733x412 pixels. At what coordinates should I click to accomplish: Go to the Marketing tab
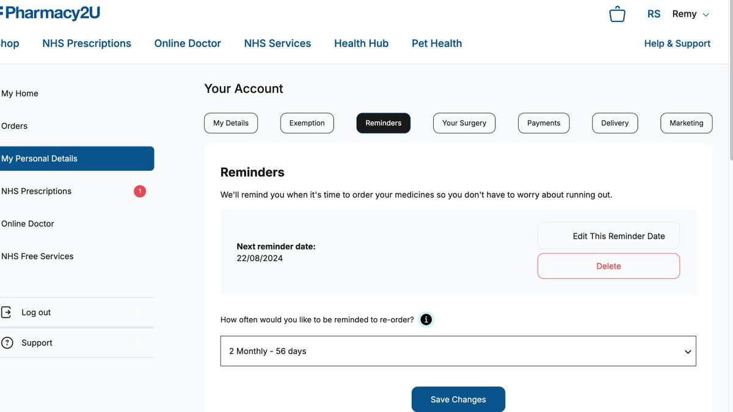(687, 123)
